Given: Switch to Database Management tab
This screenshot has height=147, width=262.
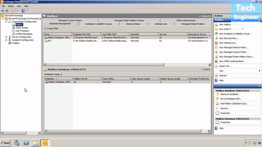Looking at the screenshot, I should click(x=60, y=24).
